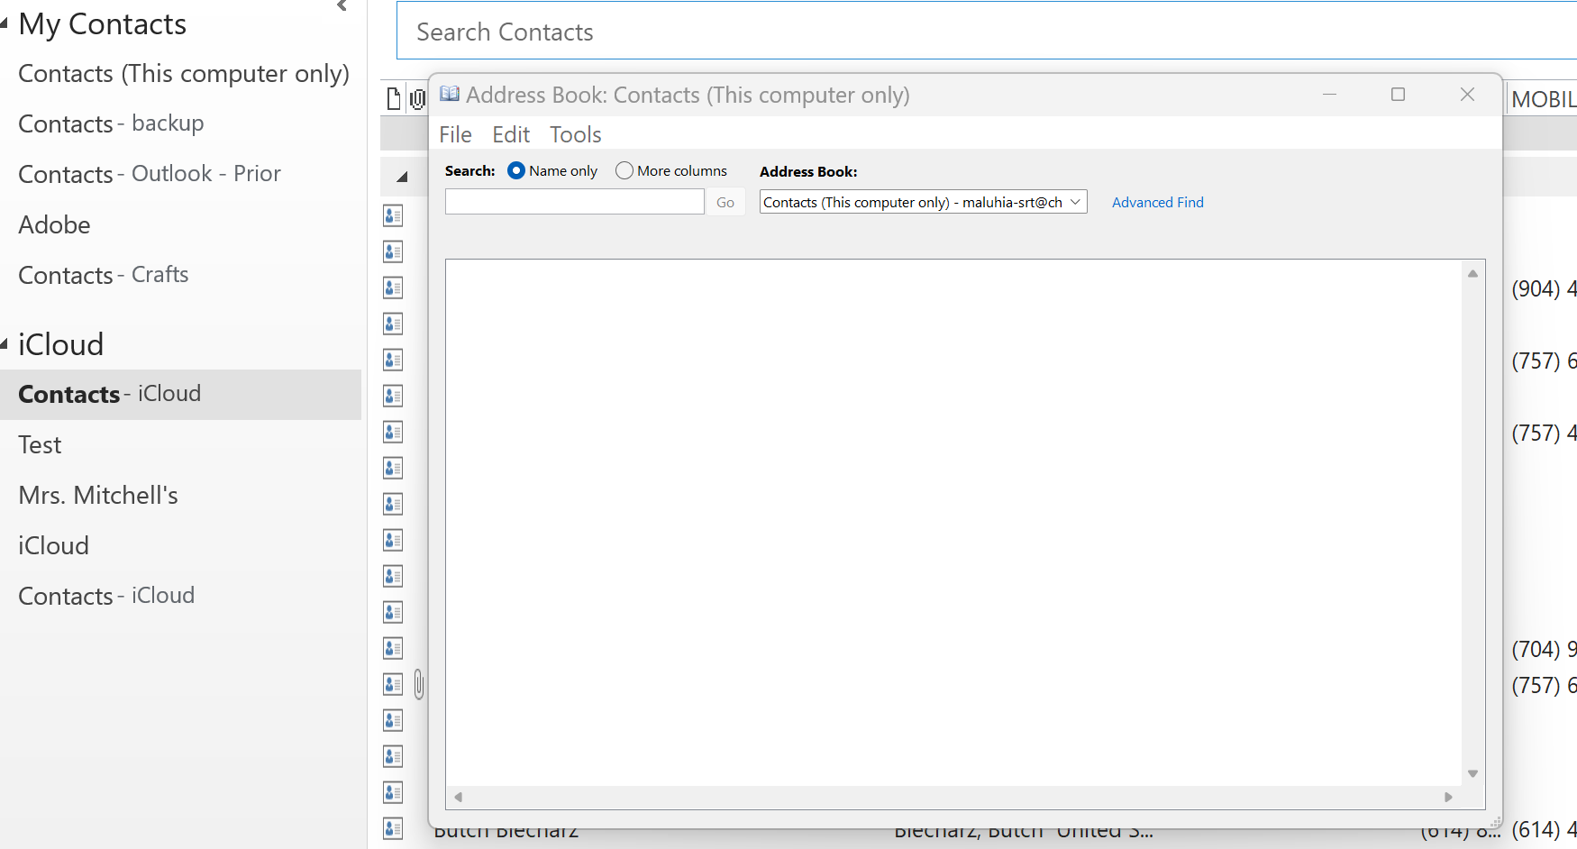Image resolution: width=1577 pixels, height=849 pixels.
Task: Click the phone number starting (757) 4
Action: pyautogui.click(x=1544, y=433)
